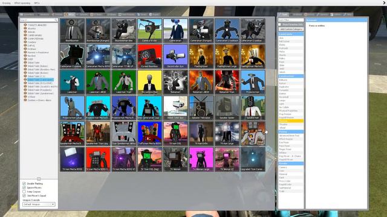Viewport: 387px width, 217px height.
Task: Select Zombies + Enemy Aliens category
Action: pos(39,101)
